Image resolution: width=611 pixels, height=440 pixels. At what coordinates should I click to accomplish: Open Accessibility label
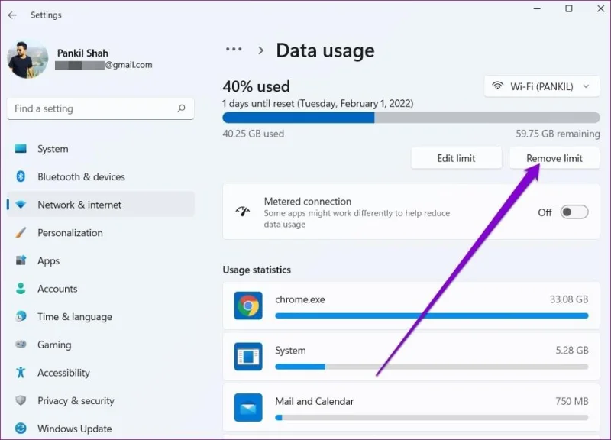tap(63, 373)
